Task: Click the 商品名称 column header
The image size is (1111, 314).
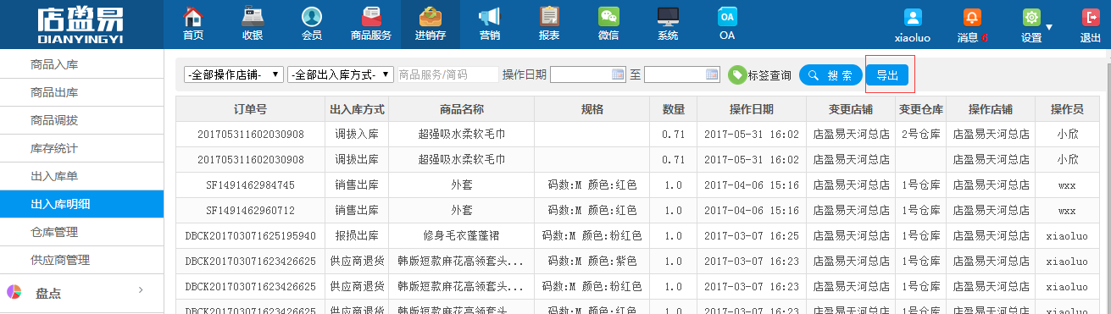Action: (462, 109)
